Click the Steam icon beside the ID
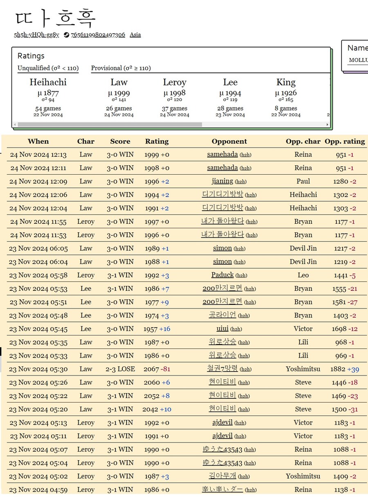Viewport: 368px width, 497px height. click(67, 35)
